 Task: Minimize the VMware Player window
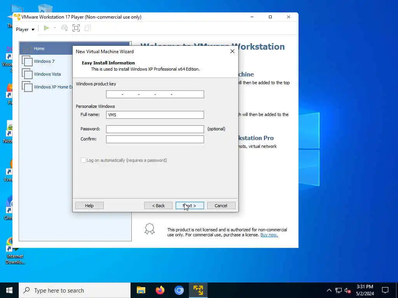pos(252,17)
